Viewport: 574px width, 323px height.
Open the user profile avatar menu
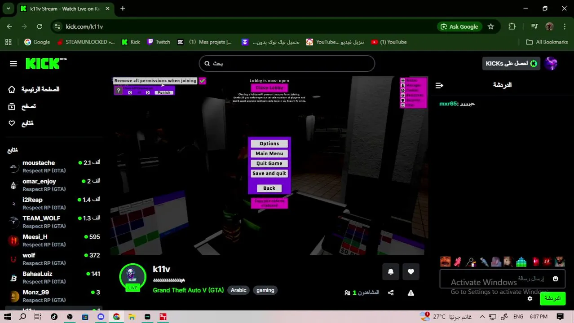(551, 63)
